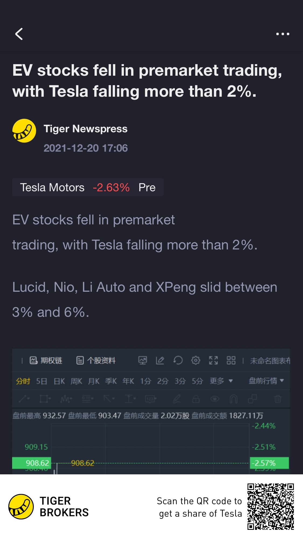Toggle the magnet snap icon
Screen dimensions: 303x539
click(x=234, y=399)
